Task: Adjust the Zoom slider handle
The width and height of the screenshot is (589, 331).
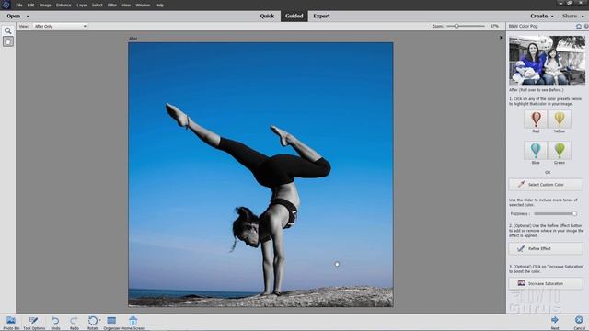Action: [x=456, y=27]
